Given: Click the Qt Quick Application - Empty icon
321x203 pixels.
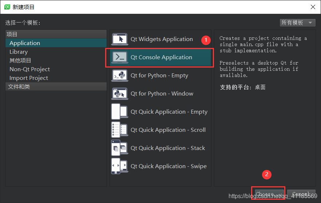Looking at the screenshot, I should (120, 112).
